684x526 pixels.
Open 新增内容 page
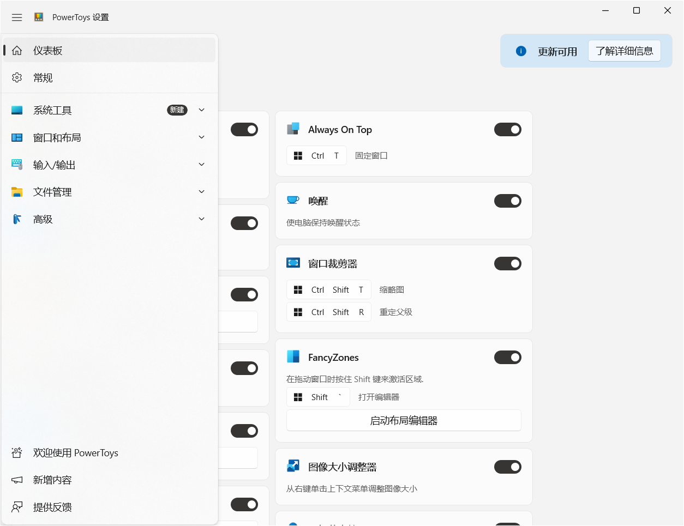[110, 480]
